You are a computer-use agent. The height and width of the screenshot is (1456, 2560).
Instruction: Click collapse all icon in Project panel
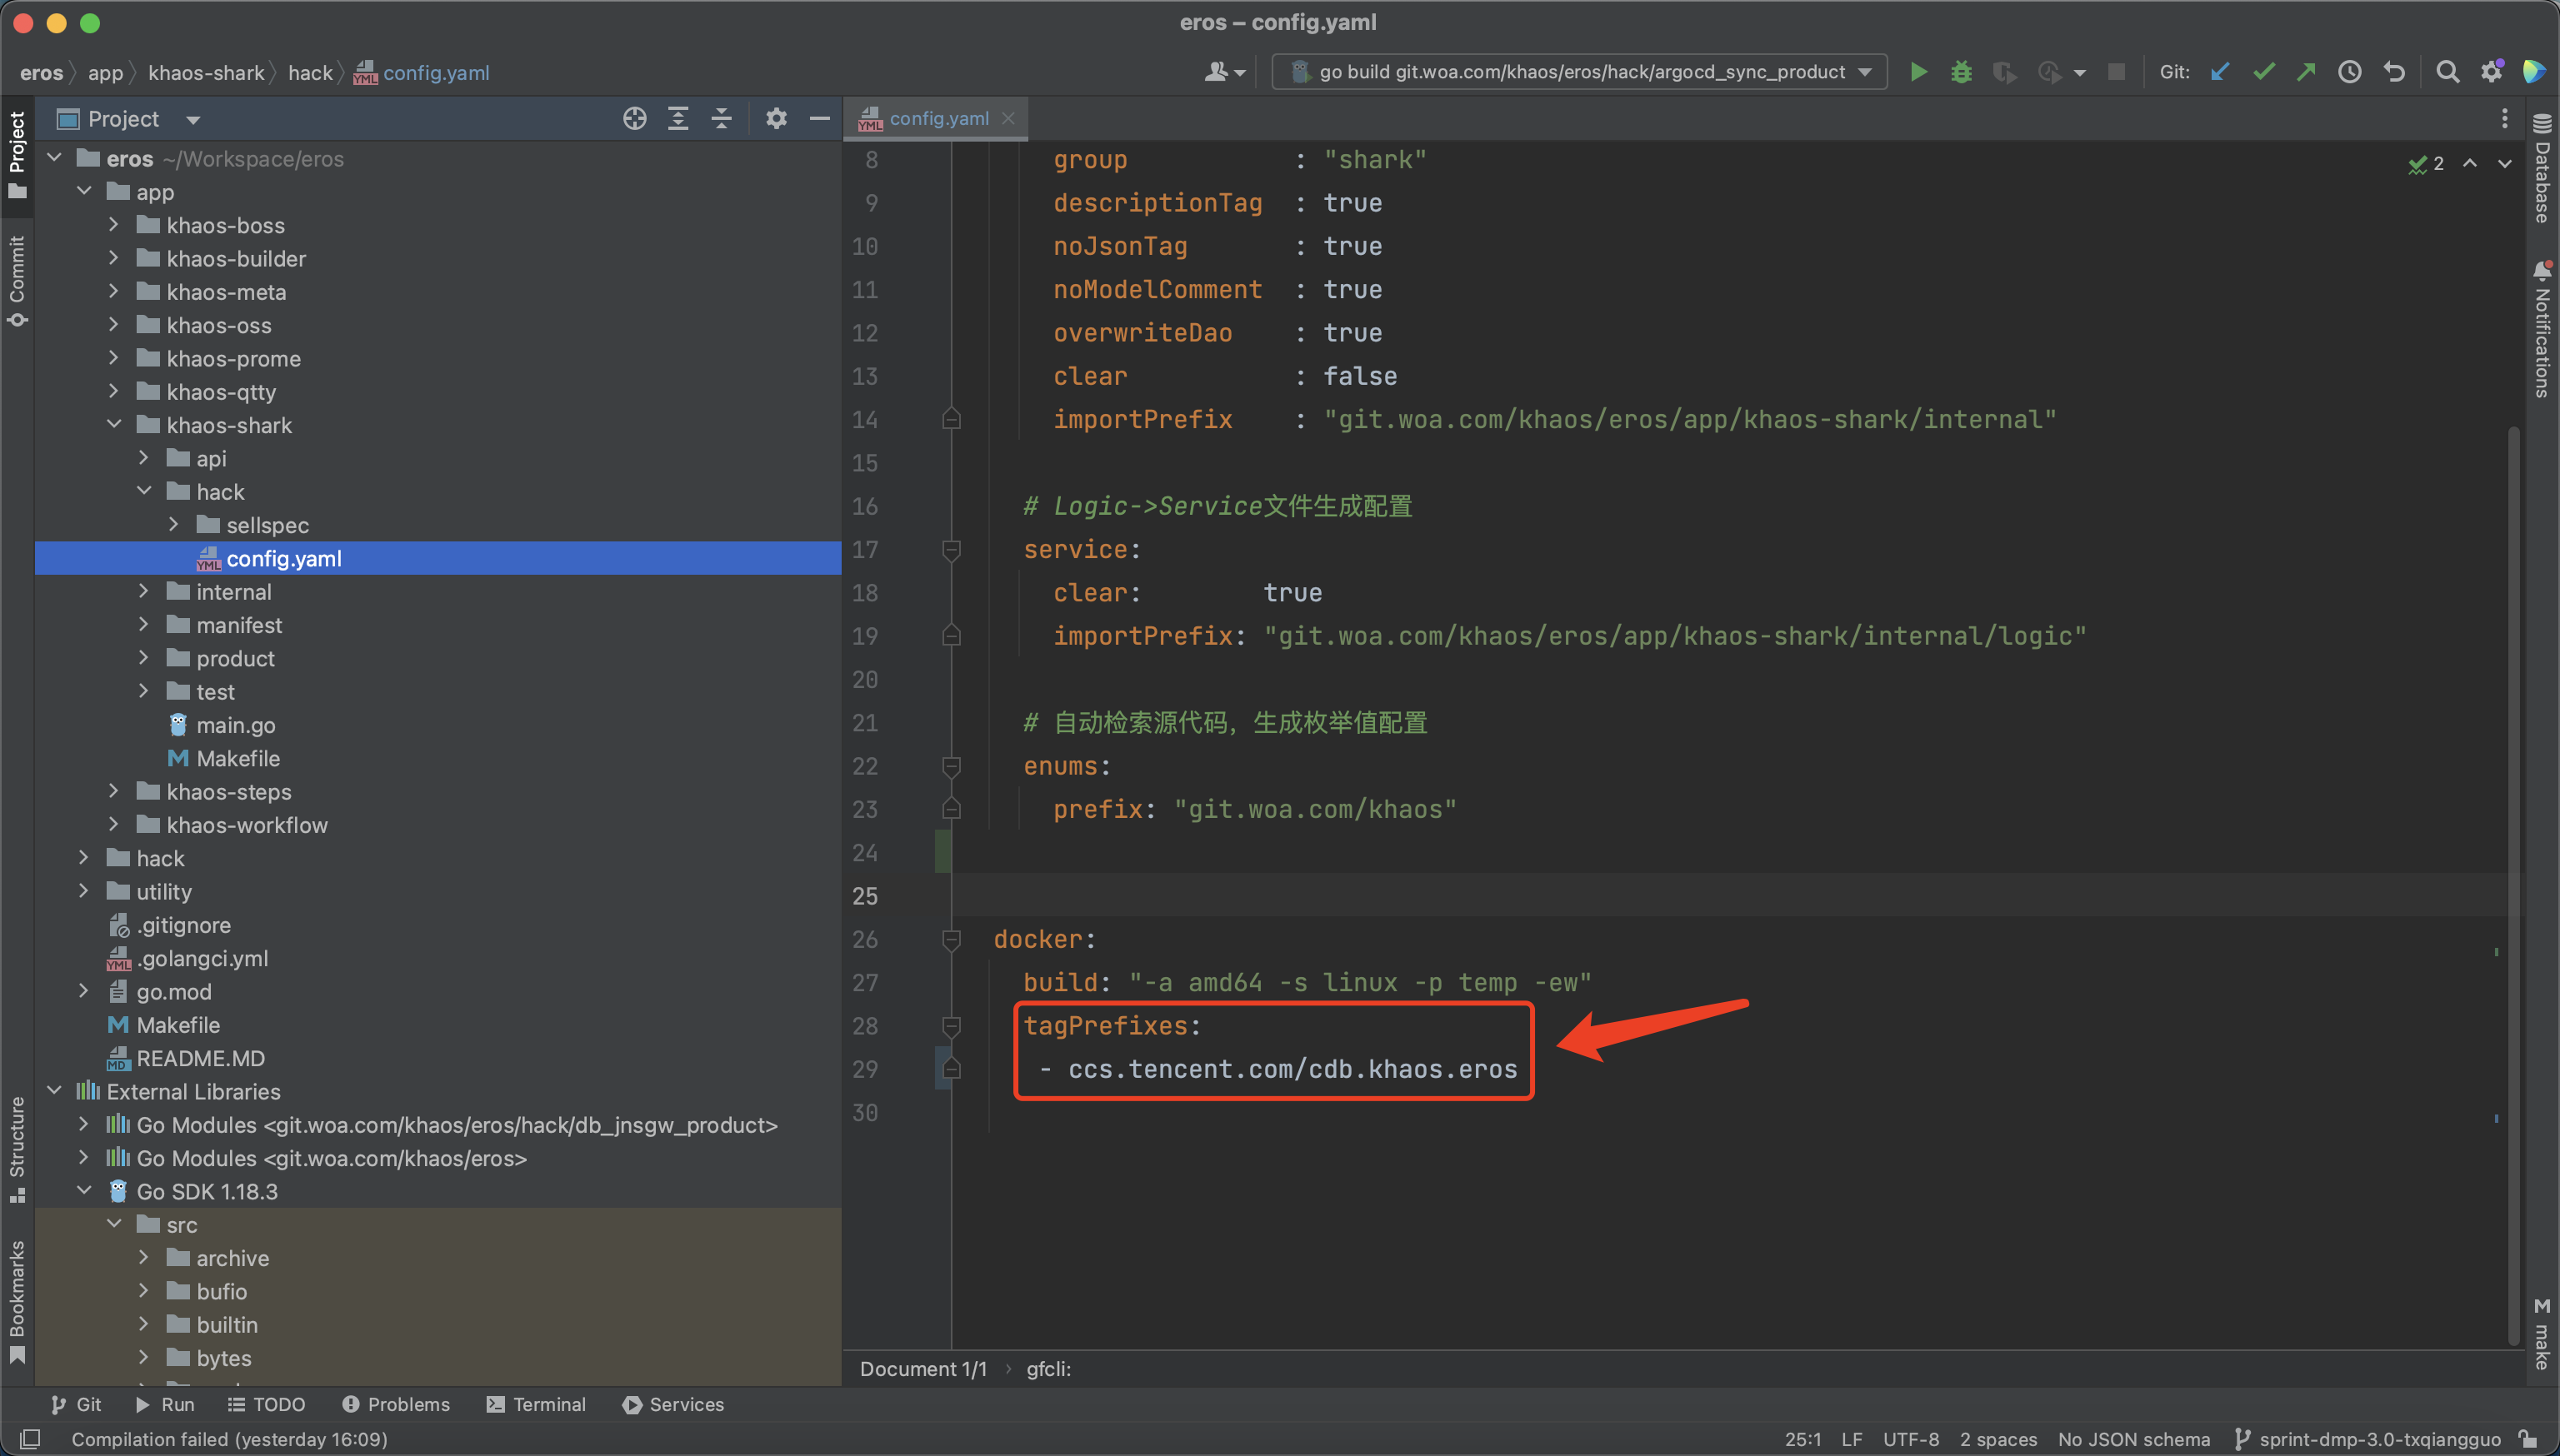point(722,119)
